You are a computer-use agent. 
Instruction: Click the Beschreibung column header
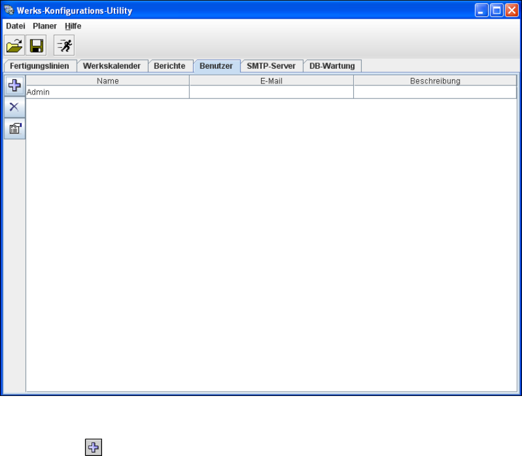click(435, 81)
